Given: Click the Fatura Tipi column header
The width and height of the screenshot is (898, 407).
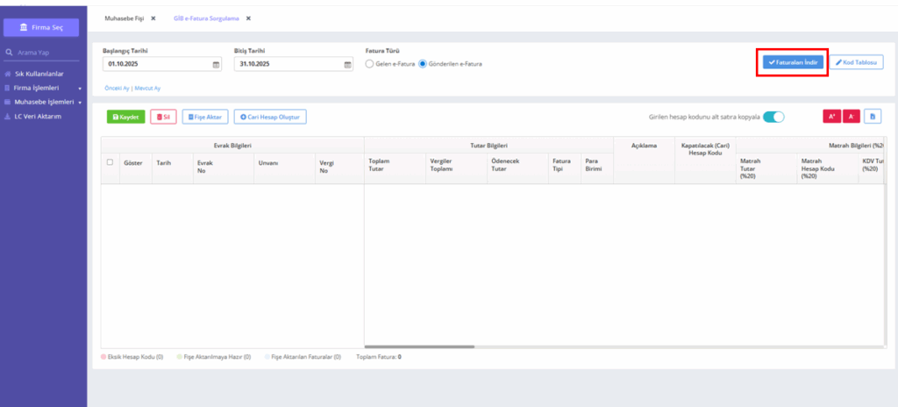Looking at the screenshot, I should pyautogui.click(x=565, y=168).
